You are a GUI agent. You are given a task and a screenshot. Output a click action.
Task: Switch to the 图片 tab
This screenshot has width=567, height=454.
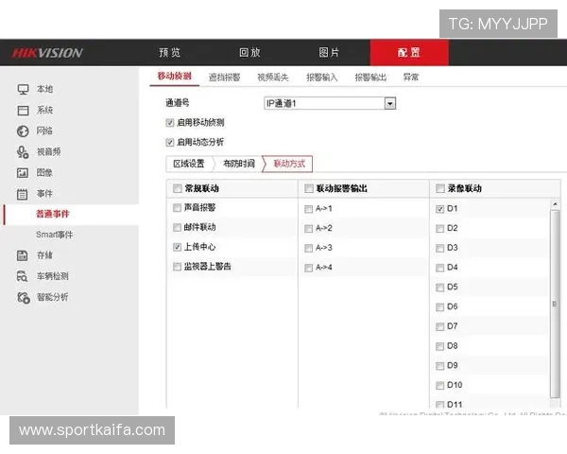(329, 53)
